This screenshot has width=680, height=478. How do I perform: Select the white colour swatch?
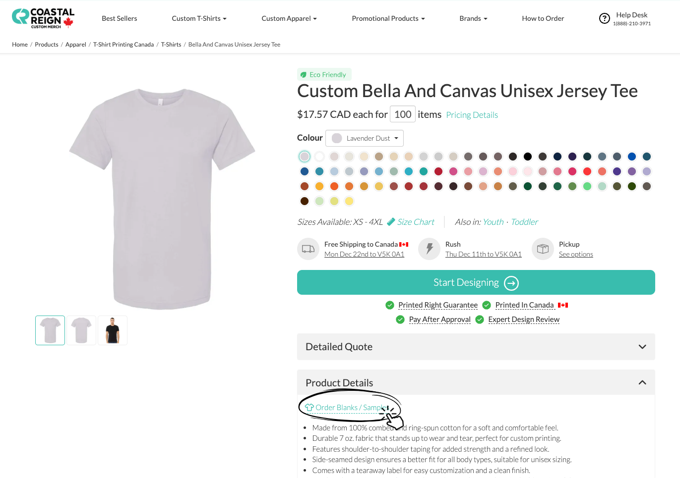[319, 157]
